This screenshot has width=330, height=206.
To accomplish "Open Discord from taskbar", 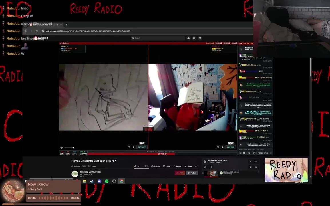I will (x=99, y=181).
